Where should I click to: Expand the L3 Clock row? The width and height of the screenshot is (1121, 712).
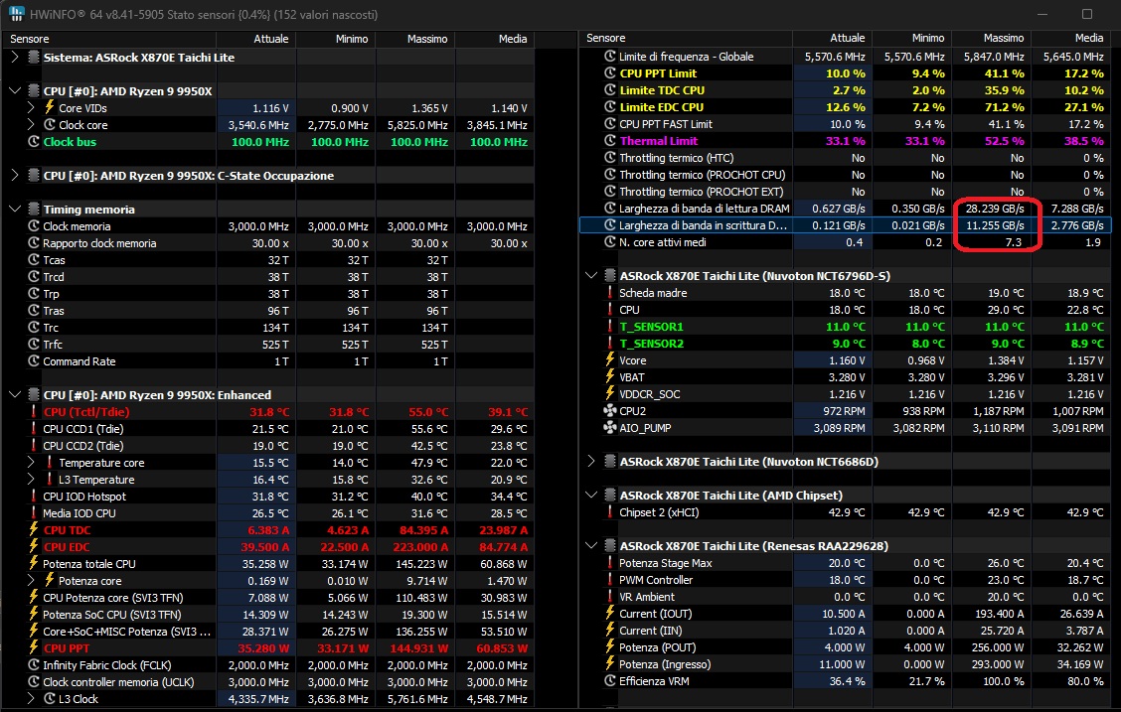(x=31, y=699)
